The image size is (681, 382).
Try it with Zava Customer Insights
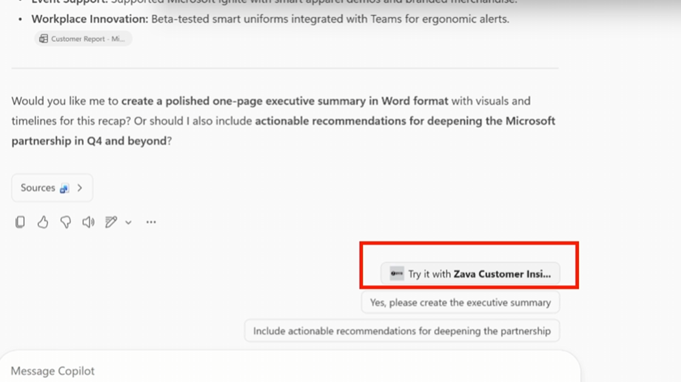tap(479, 274)
